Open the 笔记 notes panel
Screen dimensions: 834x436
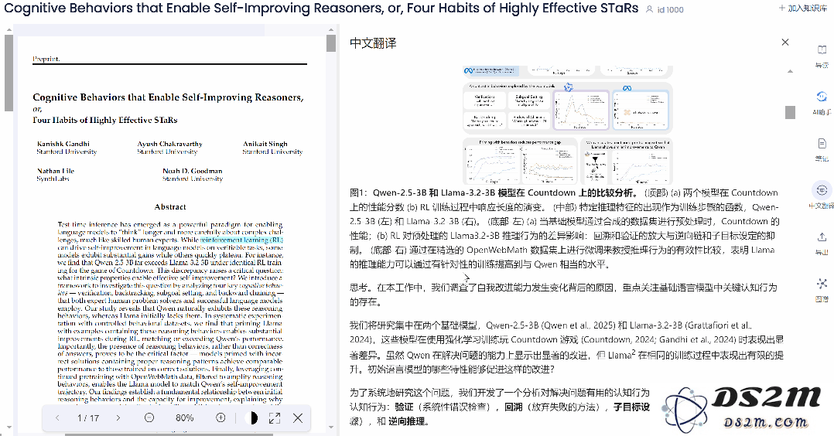pyautogui.click(x=822, y=148)
